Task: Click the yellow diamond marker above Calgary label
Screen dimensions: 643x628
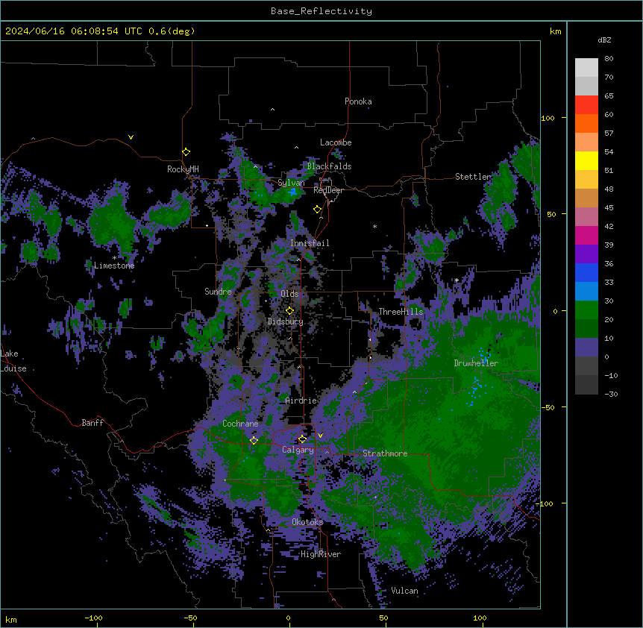Action: click(x=302, y=439)
